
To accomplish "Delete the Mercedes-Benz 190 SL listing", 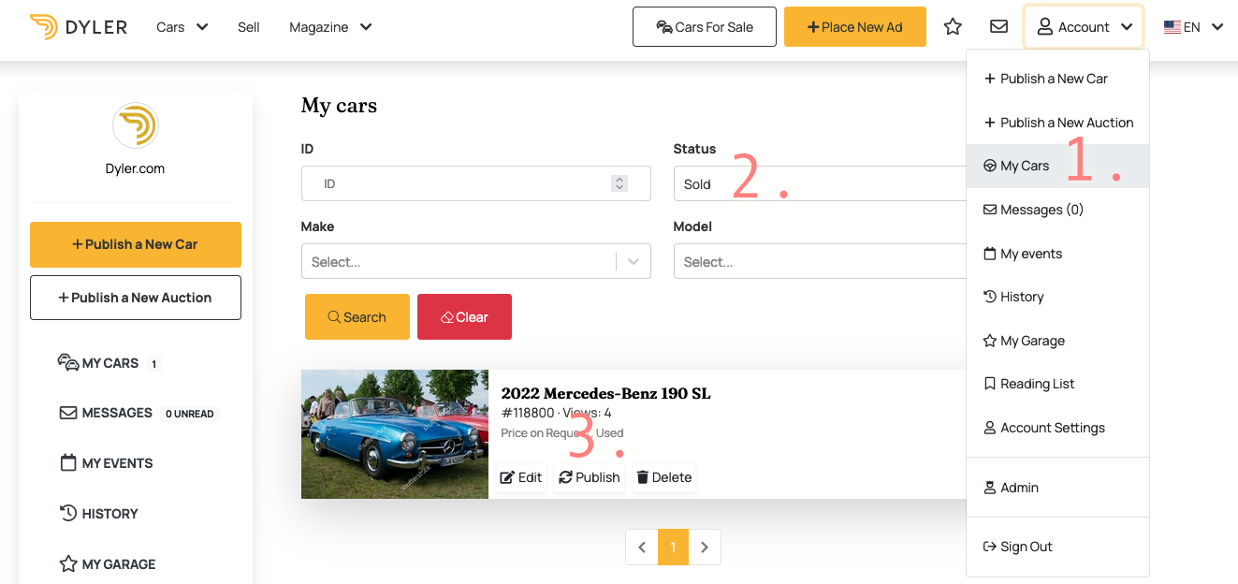I will coord(664,477).
